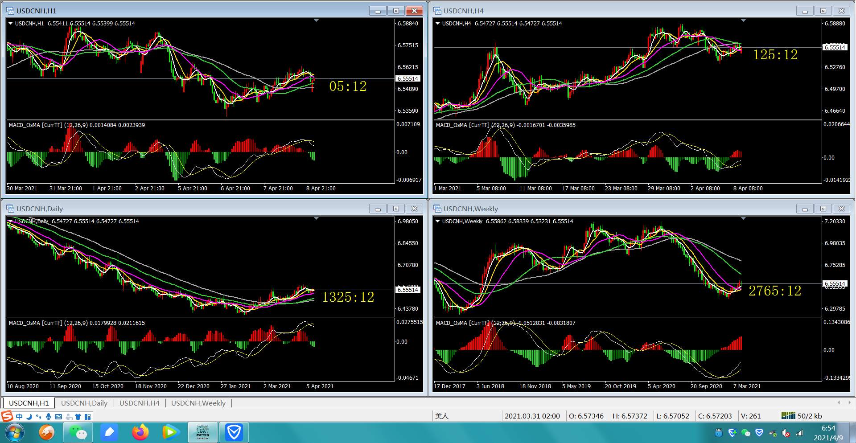Viewport: 856px width, 443px height.
Task: Click the 2765:12 countdown in Weekly chart
Action: pos(775,291)
